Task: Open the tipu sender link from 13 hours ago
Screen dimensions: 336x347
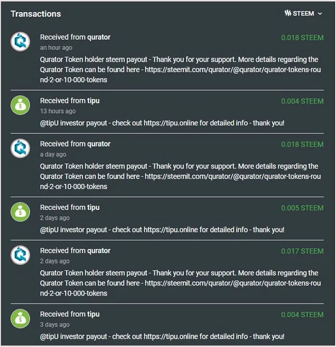Action: point(93,101)
